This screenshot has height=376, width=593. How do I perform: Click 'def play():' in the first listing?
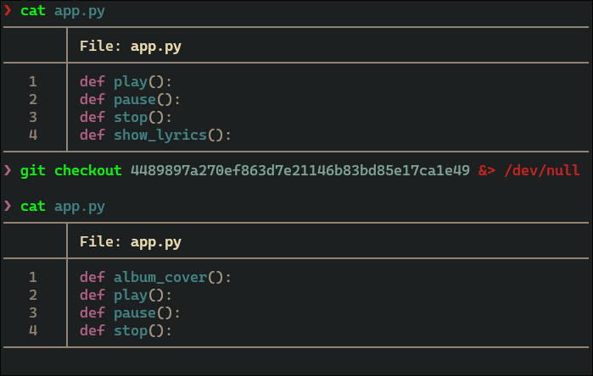pyautogui.click(x=126, y=82)
